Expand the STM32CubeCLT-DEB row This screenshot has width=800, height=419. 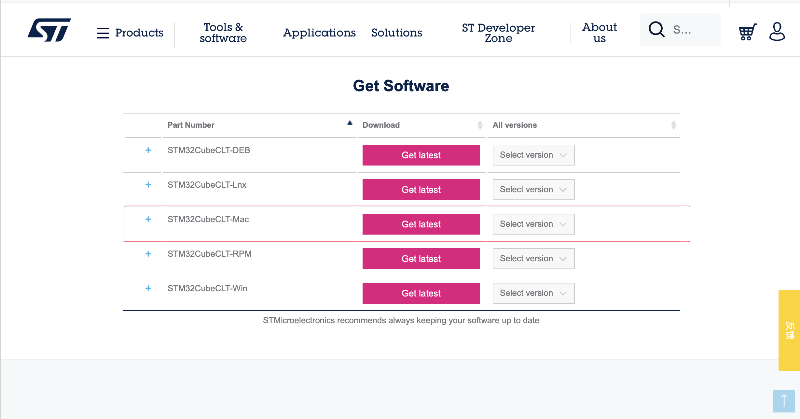148,150
